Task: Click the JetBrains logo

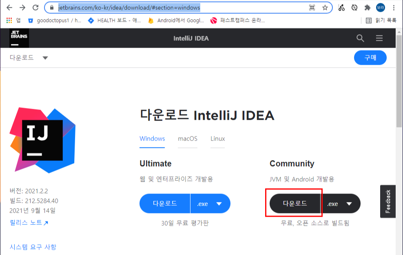Action: coord(19,38)
